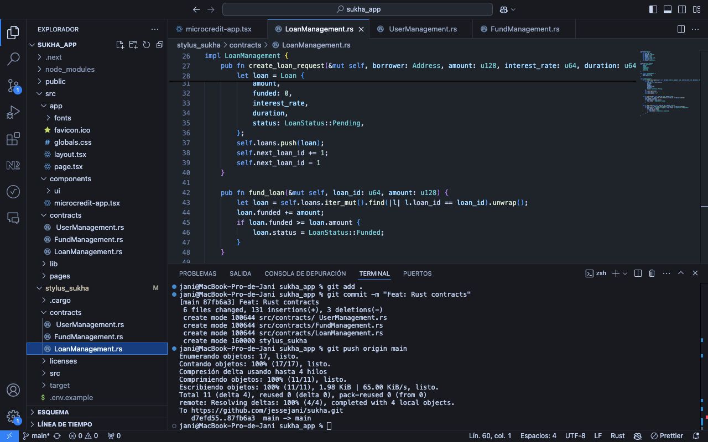Expand the fonts folder
Screen dimensions: 708x442
tap(97, 118)
